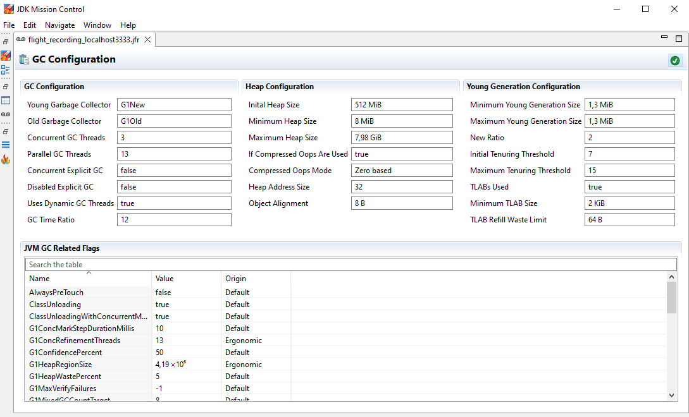Click the Maximum Young Generation Size field

[x=630, y=121]
